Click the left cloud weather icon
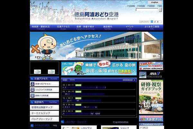This screenshot has width=193, height=129. (x=37, y=72)
